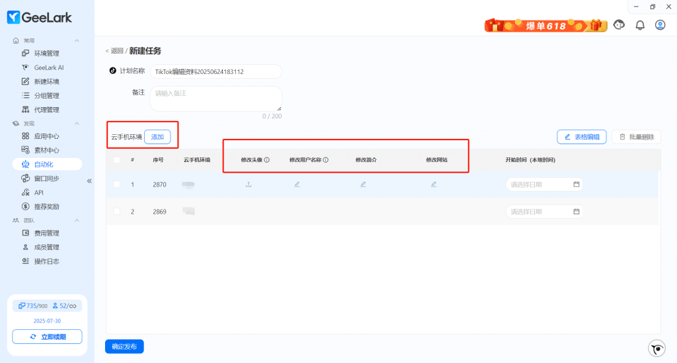Click the edit bio pencil icon in row 1
The height and width of the screenshot is (363, 677).
point(363,184)
